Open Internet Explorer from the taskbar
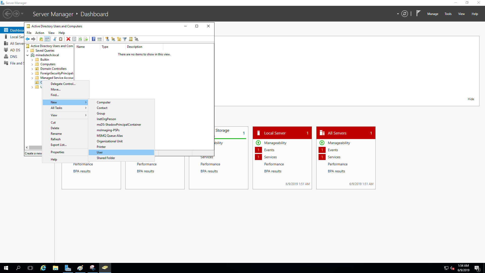The image size is (485, 273). [43, 268]
